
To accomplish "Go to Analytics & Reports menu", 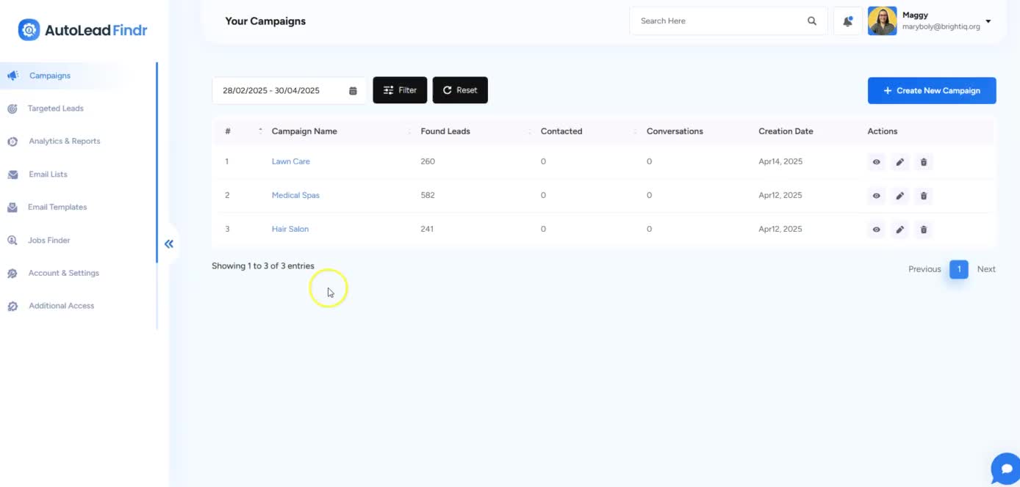I will click(x=64, y=141).
